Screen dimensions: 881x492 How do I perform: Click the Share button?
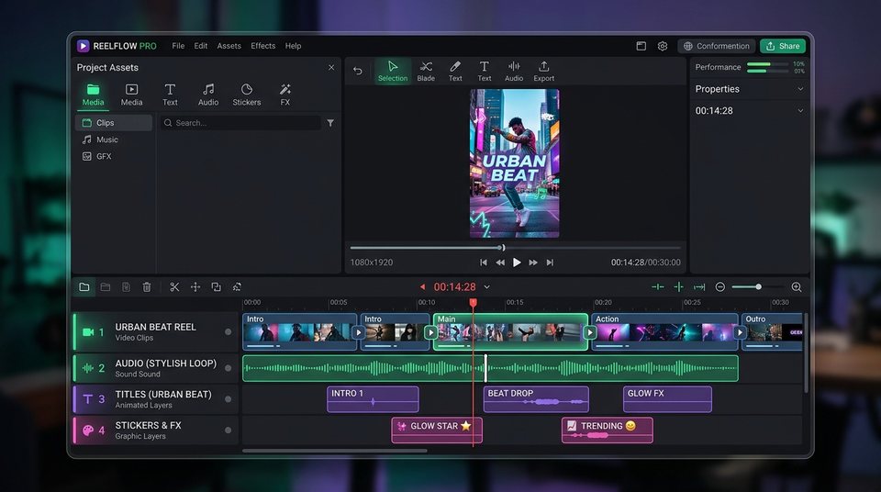pyautogui.click(x=783, y=46)
